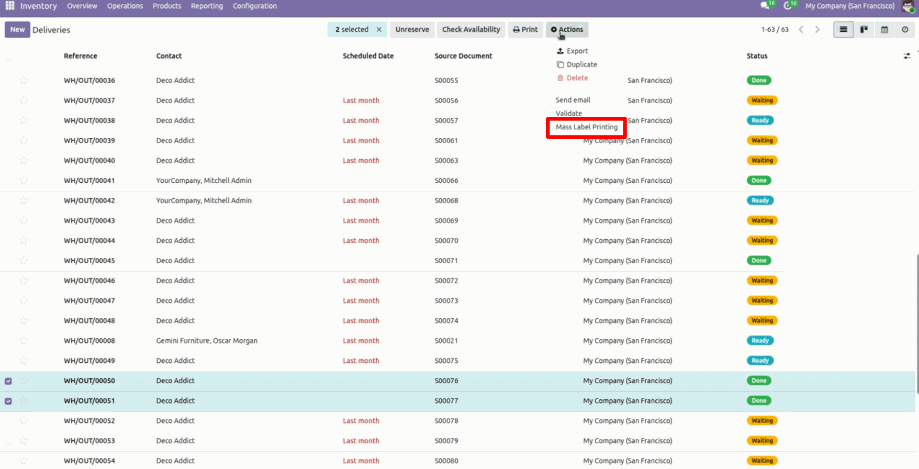The image size is (919, 469).
Task: Switch to calendar view
Action: (x=885, y=30)
